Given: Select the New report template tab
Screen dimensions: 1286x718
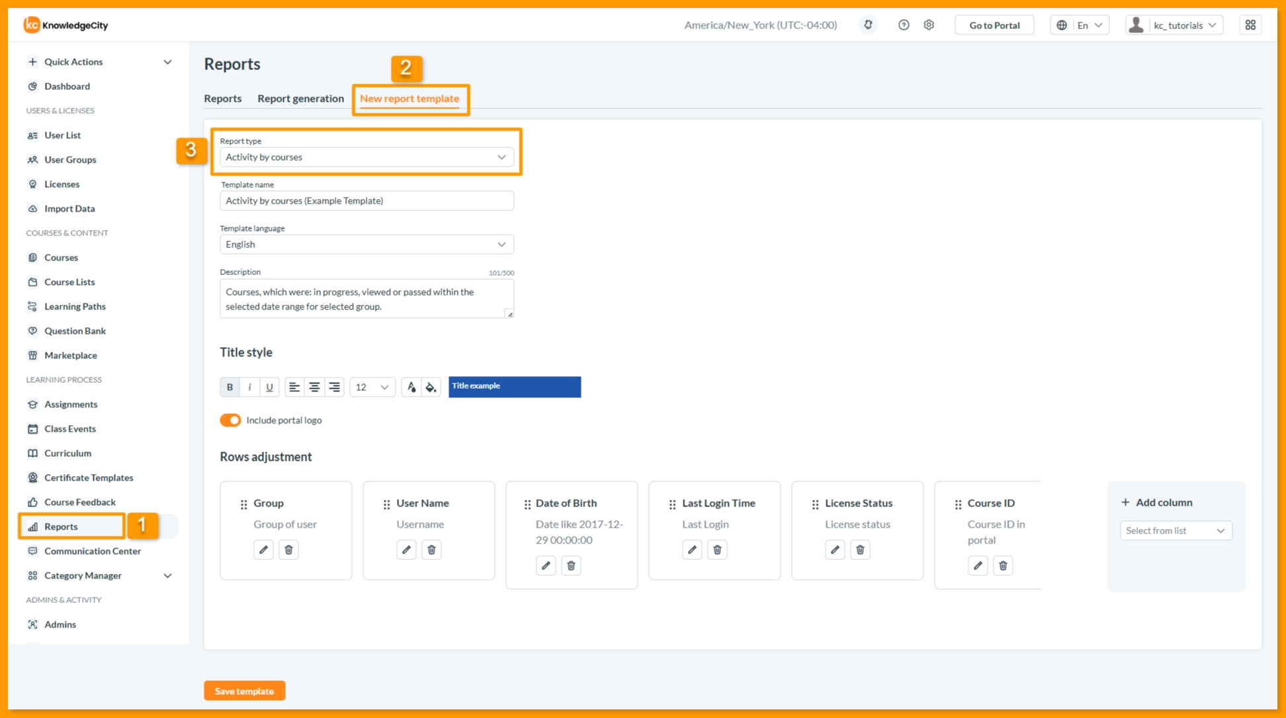Looking at the screenshot, I should [409, 99].
